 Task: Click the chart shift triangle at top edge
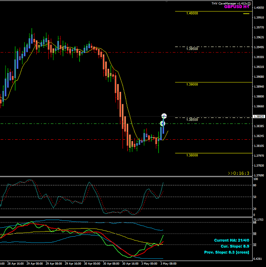click(x=167, y=2)
